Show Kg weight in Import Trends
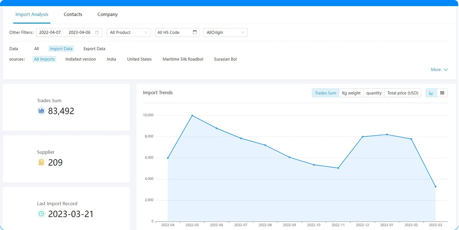 pyautogui.click(x=351, y=93)
